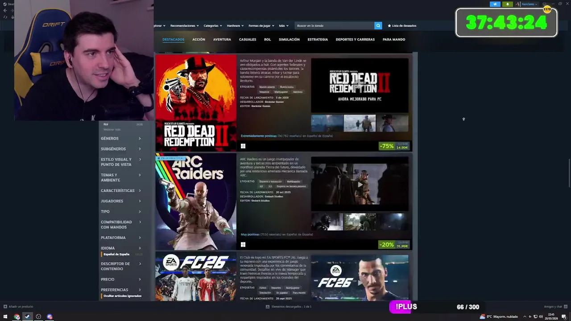The height and width of the screenshot is (321, 571).
Task: Click the Windows platform icon under ARC Raiders
Action: click(x=243, y=244)
